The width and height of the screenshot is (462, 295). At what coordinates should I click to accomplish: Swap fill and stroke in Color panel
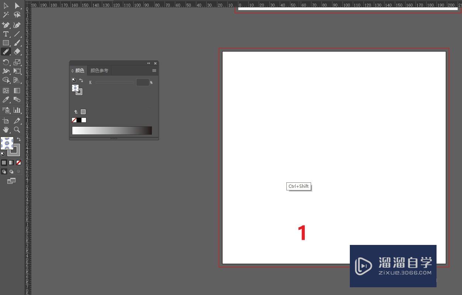point(81,80)
